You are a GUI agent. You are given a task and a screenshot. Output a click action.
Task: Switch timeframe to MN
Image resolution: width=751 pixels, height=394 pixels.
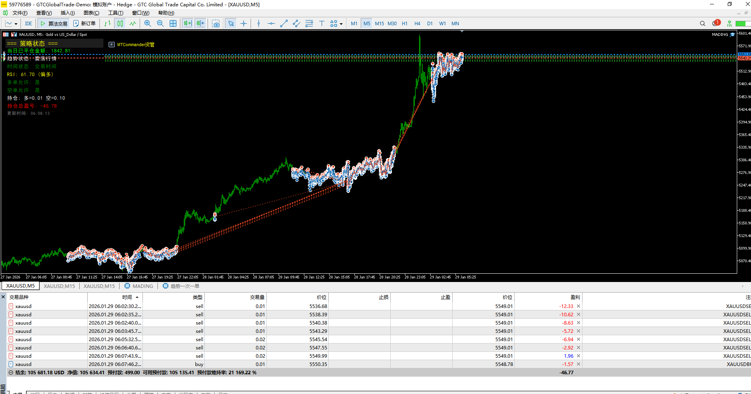455,24
